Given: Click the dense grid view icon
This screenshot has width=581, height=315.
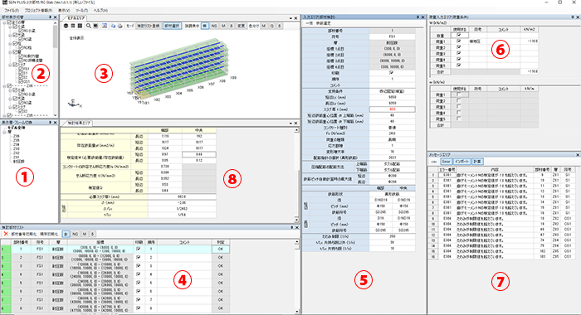Looking at the screenshot, I should [80, 26].
